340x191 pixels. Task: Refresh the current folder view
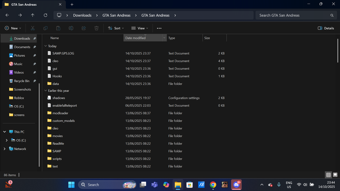point(45,15)
